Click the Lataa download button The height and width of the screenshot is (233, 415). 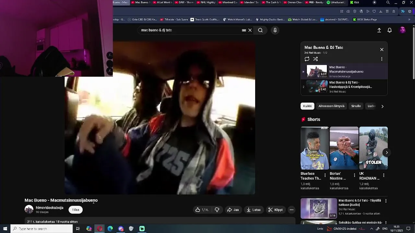(254, 210)
